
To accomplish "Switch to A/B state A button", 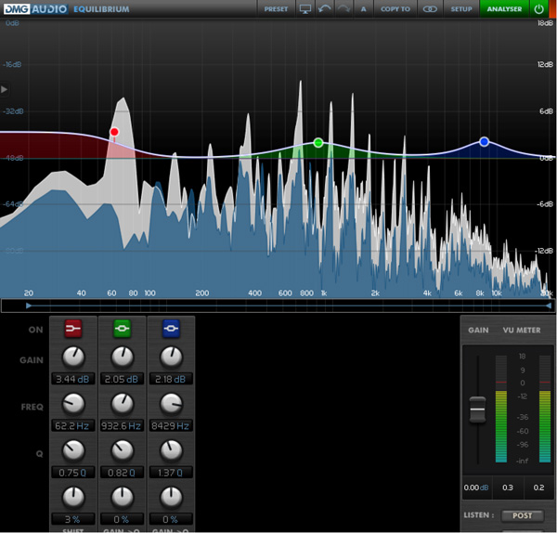I will (x=363, y=8).
